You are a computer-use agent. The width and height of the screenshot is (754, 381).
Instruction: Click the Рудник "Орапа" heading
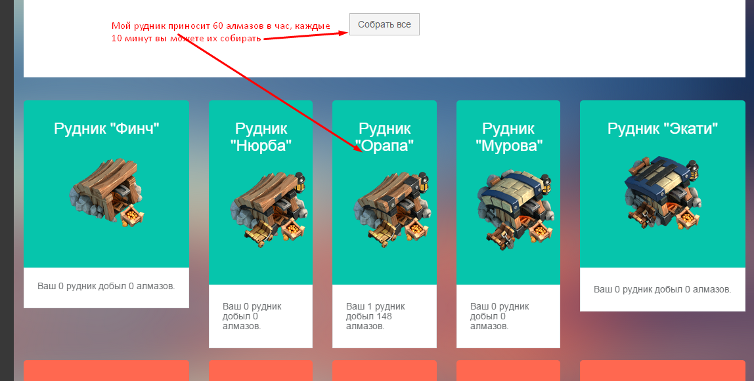(x=384, y=136)
